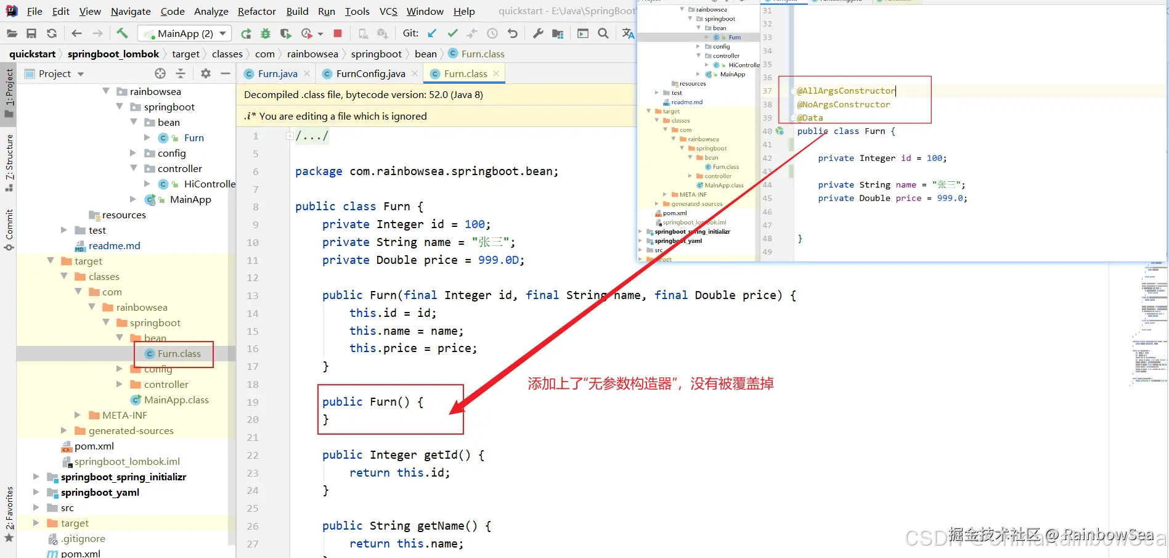This screenshot has height=558, width=1169.
Task: Rerun MainApp with the green run icon
Action: (x=246, y=33)
